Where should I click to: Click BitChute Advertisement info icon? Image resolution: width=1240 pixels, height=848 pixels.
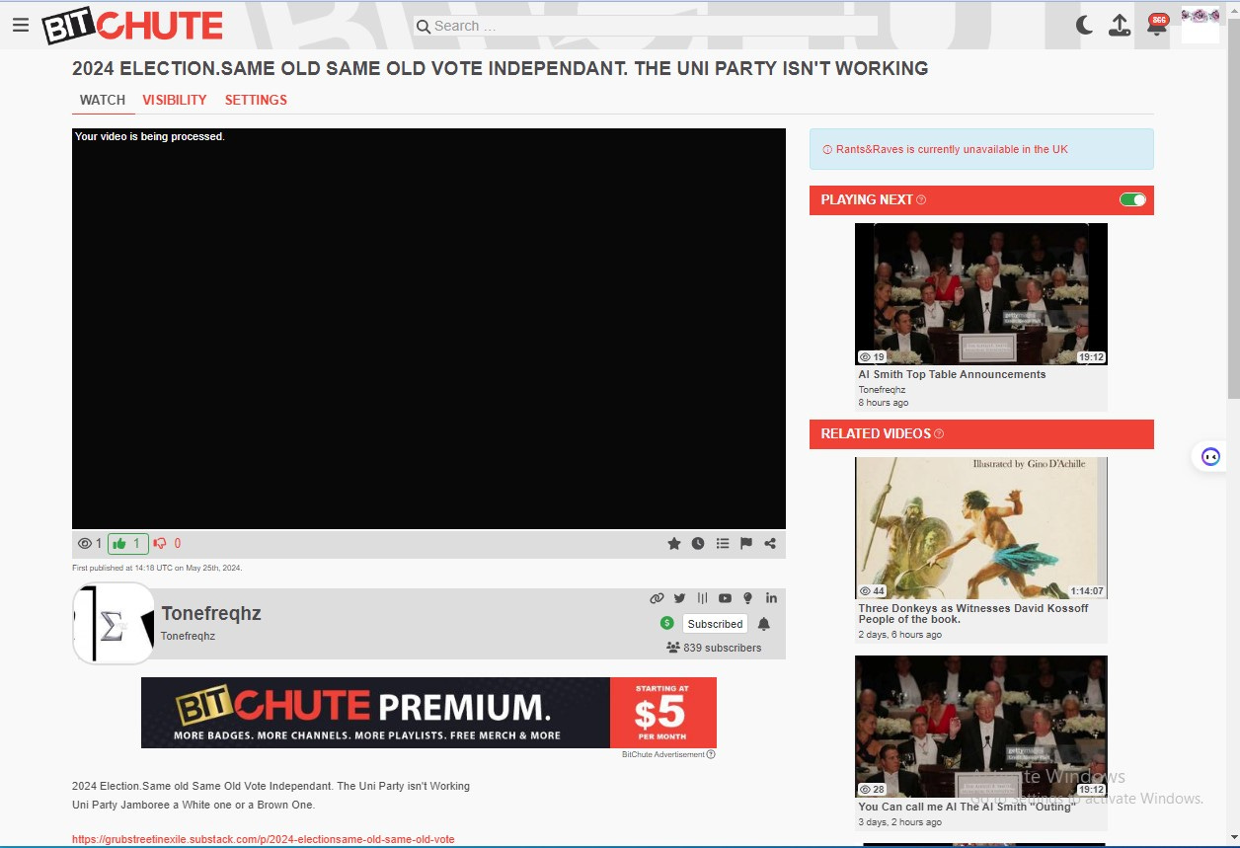[x=711, y=754]
